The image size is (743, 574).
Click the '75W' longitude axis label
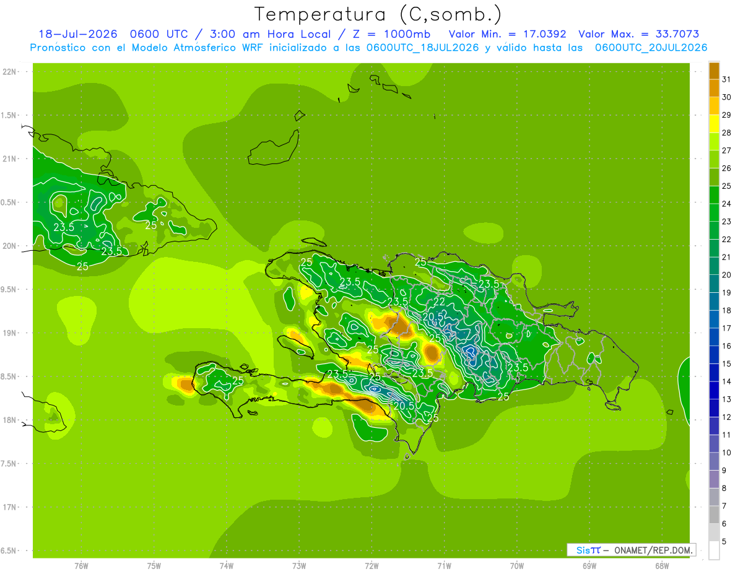click(154, 565)
